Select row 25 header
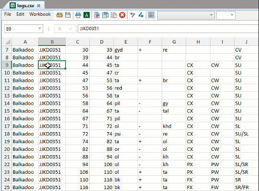The image size is (259, 191). [7, 187]
